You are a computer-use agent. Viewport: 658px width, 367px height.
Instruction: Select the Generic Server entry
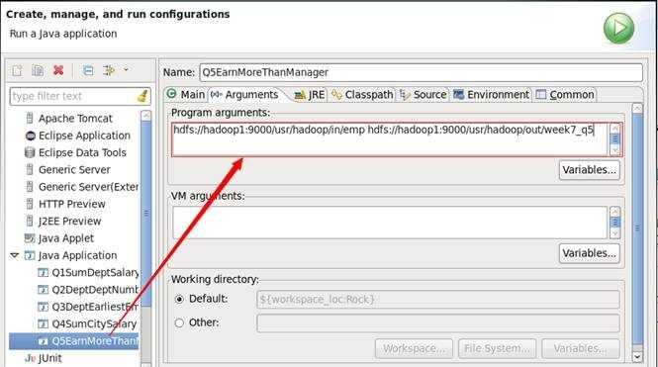(74, 170)
